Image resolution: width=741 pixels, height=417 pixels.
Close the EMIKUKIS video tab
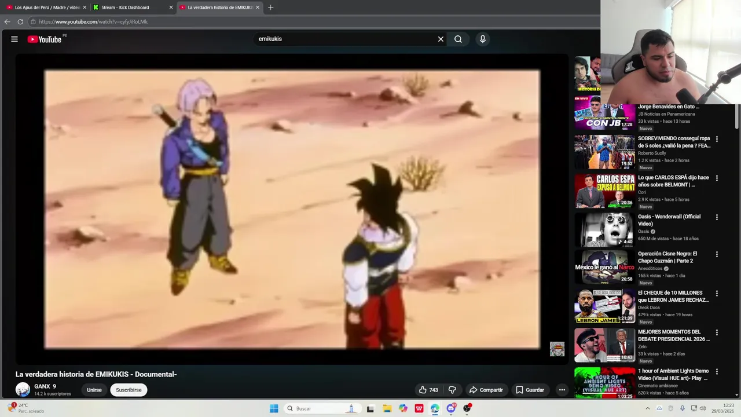click(x=258, y=8)
